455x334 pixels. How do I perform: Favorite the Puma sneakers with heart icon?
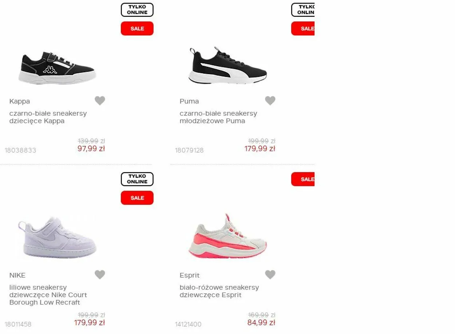(x=270, y=101)
